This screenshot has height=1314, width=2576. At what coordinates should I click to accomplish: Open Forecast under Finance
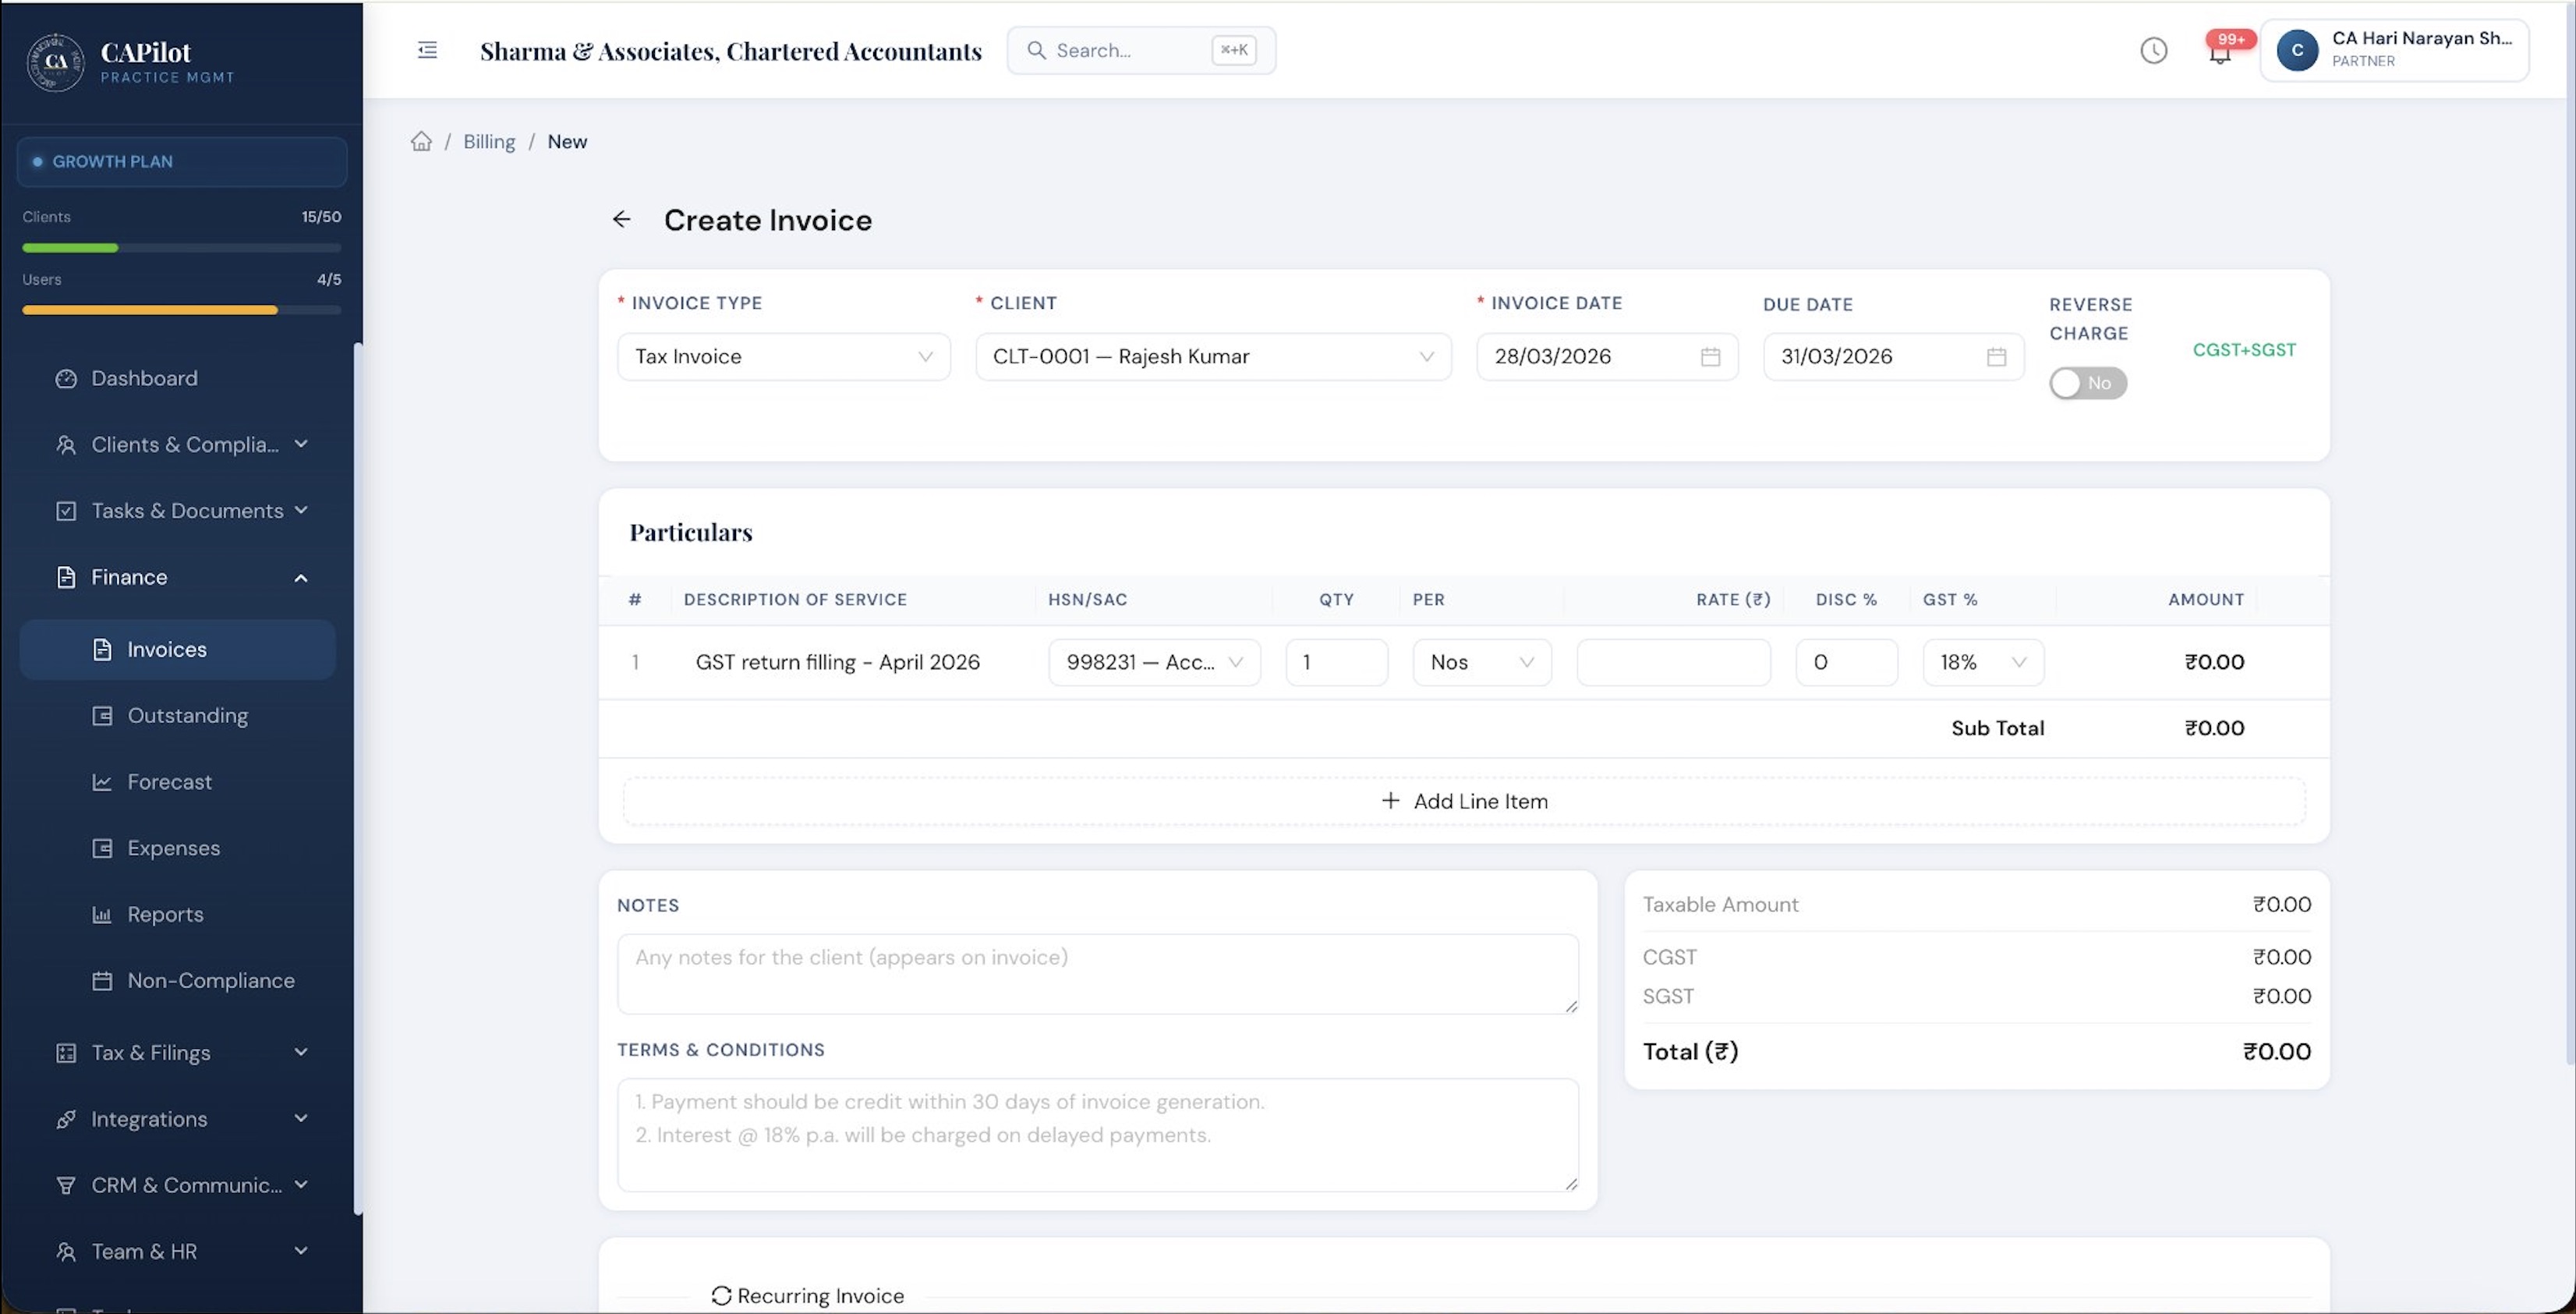tap(178, 781)
